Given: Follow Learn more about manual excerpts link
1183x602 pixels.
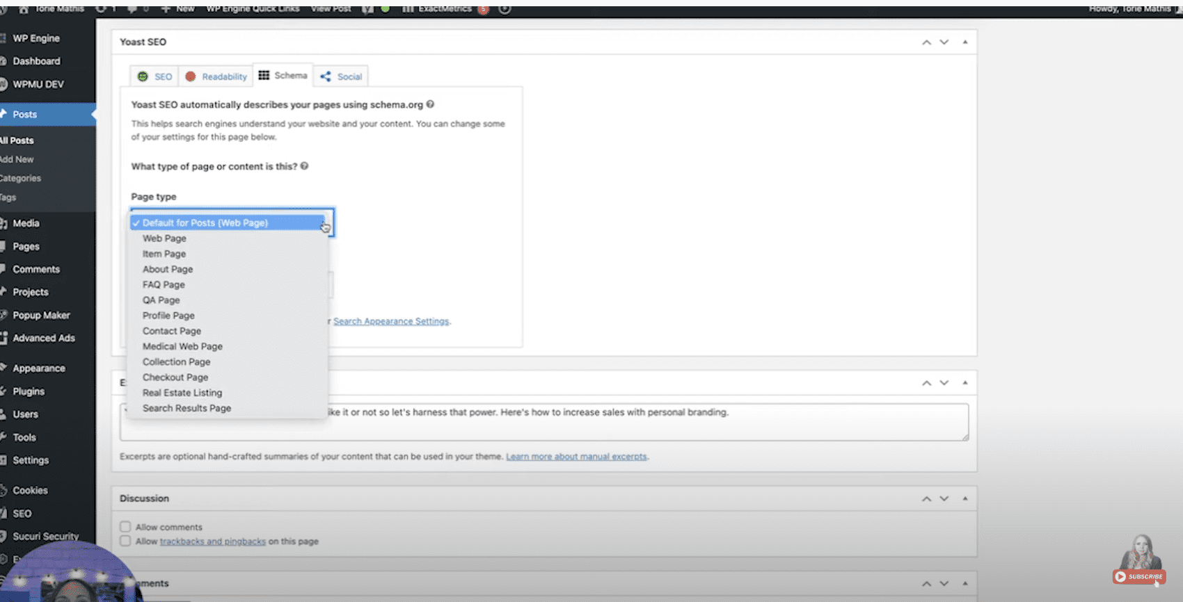Looking at the screenshot, I should pyautogui.click(x=576, y=457).
